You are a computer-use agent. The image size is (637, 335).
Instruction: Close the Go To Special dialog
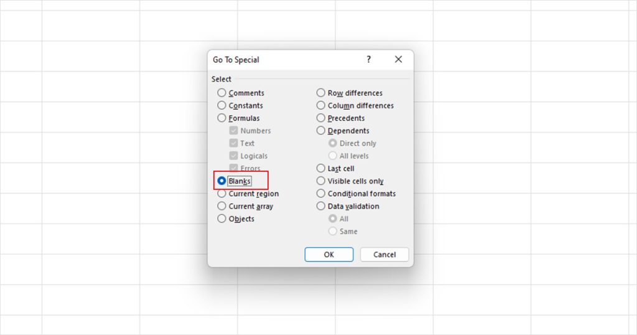[399, 60]
